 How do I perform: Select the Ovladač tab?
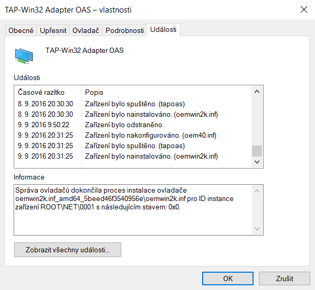(x=86, y=31)
